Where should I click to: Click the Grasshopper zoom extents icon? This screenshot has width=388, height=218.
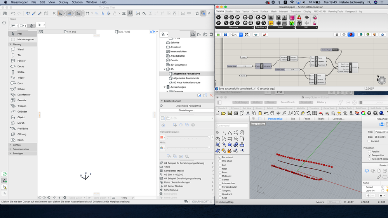[x=247, y=35]
